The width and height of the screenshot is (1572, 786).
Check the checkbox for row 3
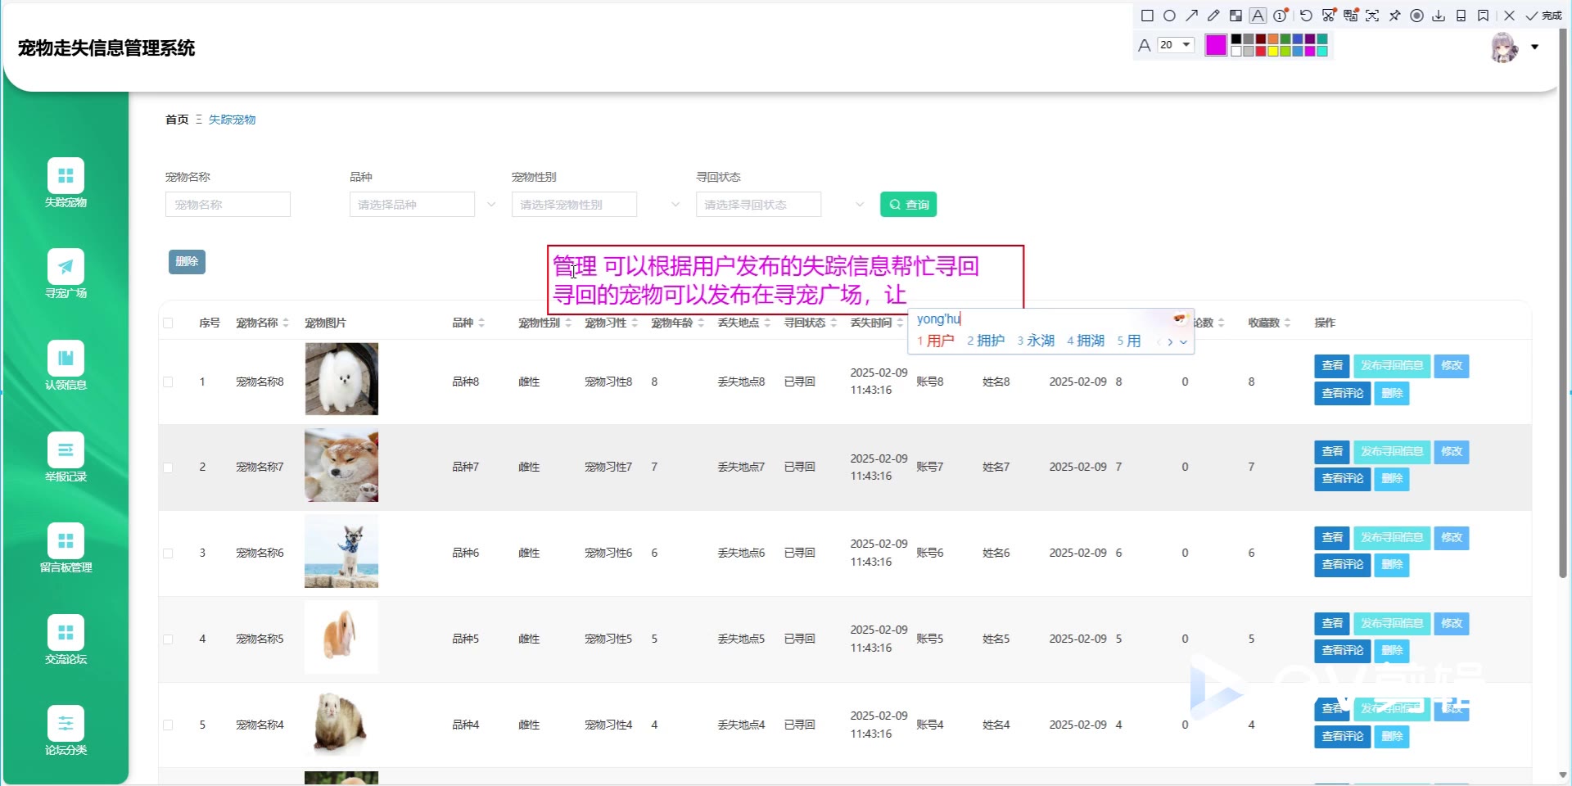point(168,553)
